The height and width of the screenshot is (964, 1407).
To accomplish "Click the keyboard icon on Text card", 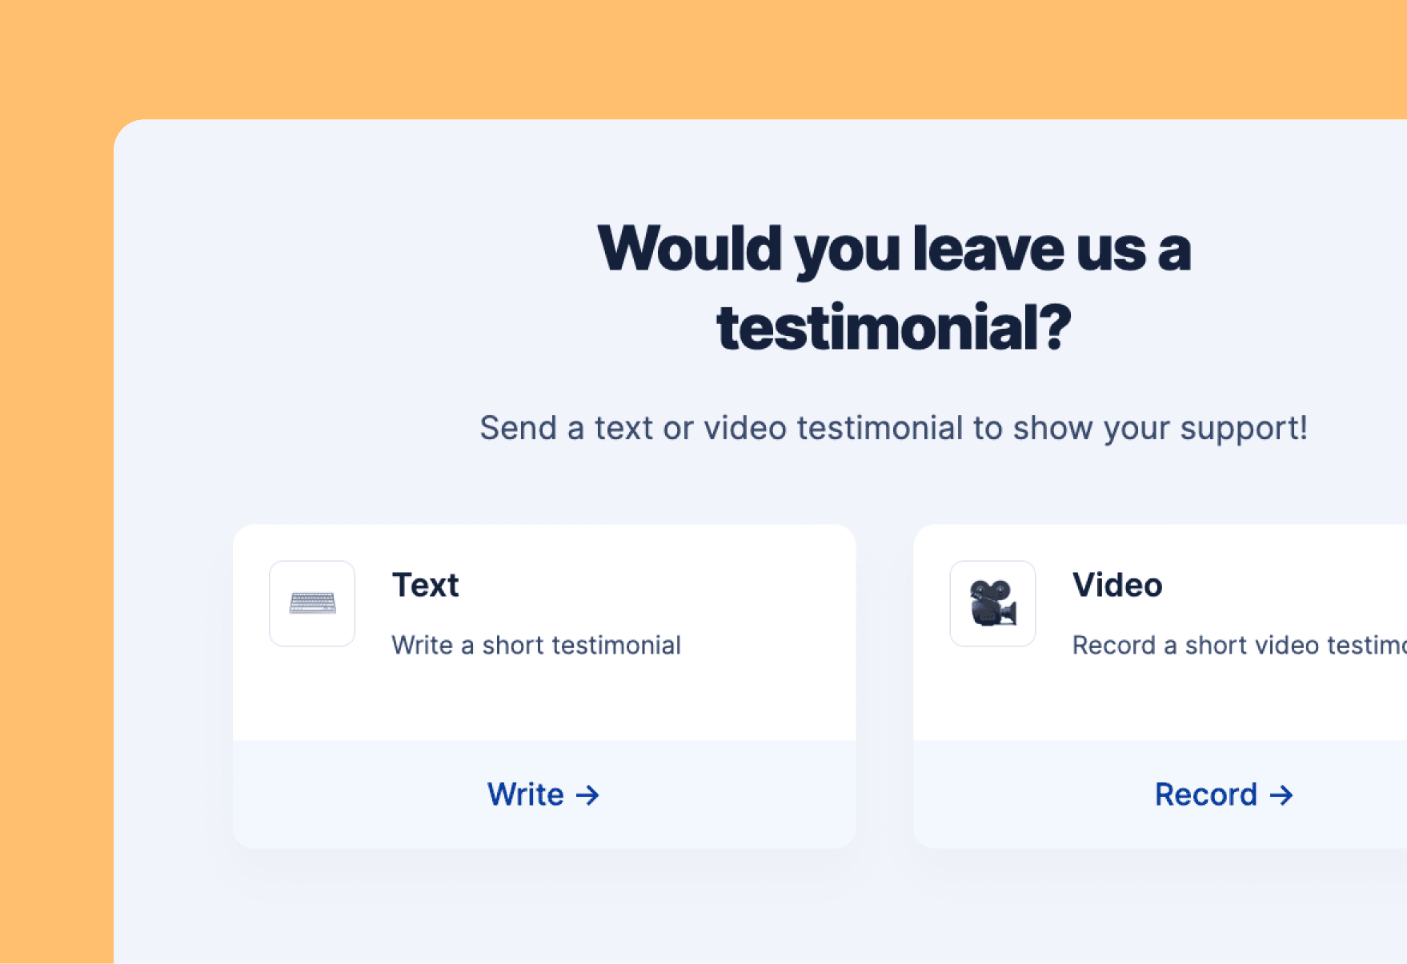I will point(312,603).
